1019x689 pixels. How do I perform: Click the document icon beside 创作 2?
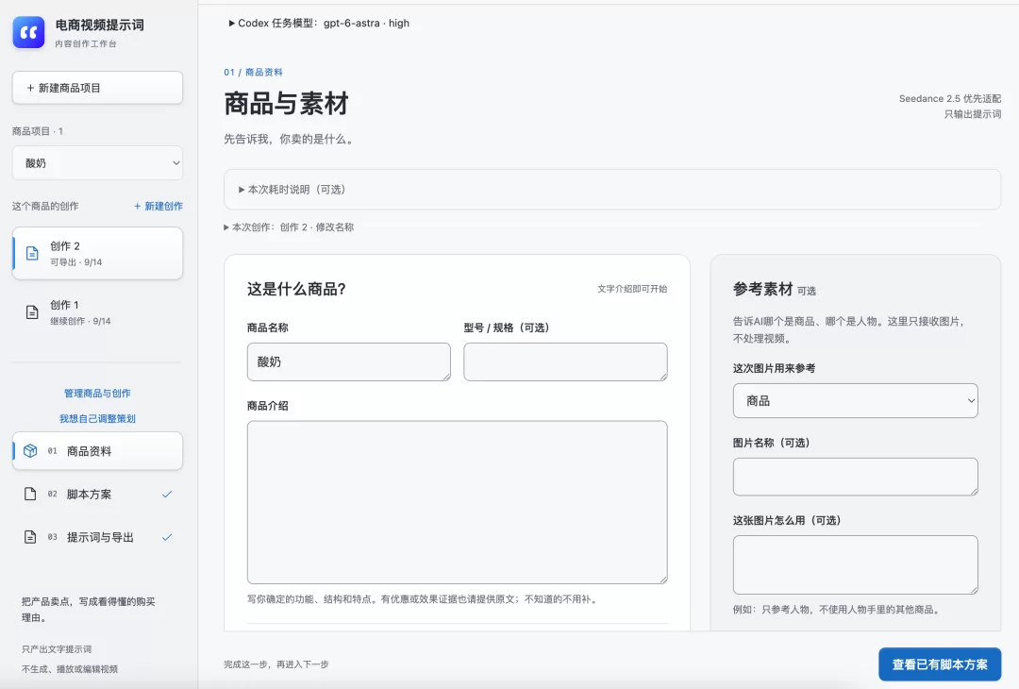tap(32, 254)
